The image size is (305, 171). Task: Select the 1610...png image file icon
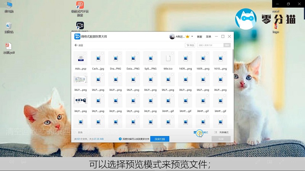coord(221,58)
